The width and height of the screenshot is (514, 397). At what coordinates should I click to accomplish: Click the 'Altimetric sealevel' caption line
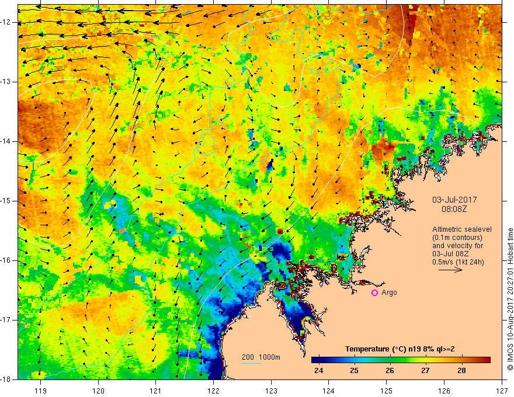coord(462,229)
